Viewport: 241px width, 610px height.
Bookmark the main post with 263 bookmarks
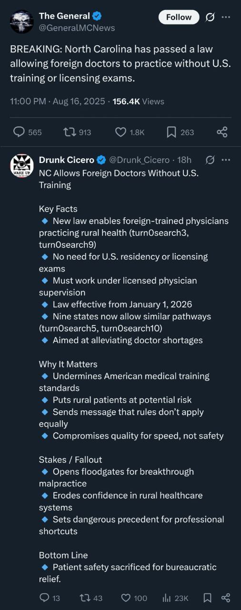[x=180, y=132]
